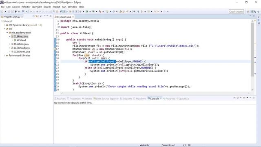
Task: Click the editor vertical scrollbar down arrow
Action: tap(252, 89)
